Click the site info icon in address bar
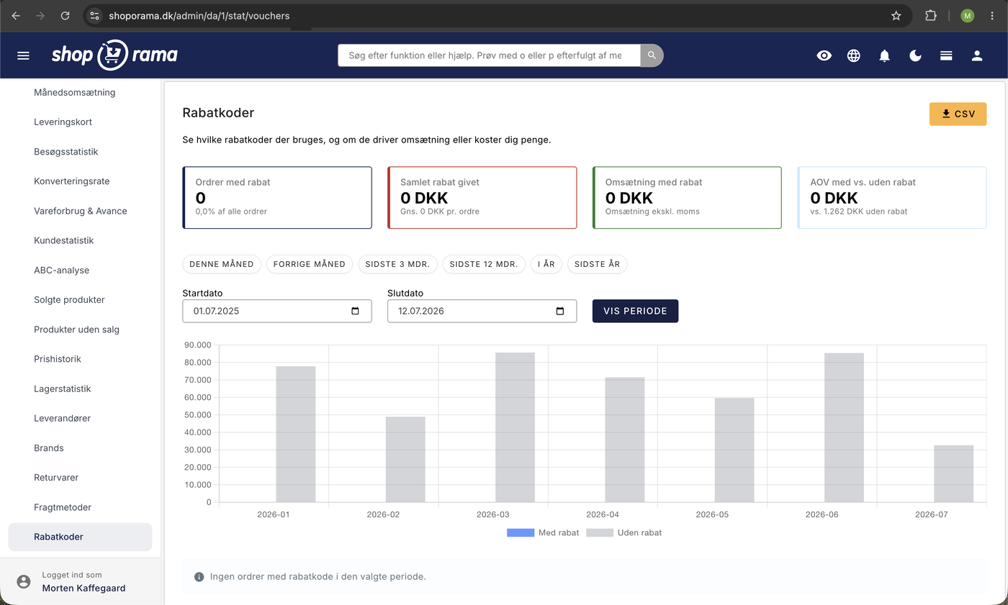The width and height of the screenshot is (1008, 605). click(94, 15)
